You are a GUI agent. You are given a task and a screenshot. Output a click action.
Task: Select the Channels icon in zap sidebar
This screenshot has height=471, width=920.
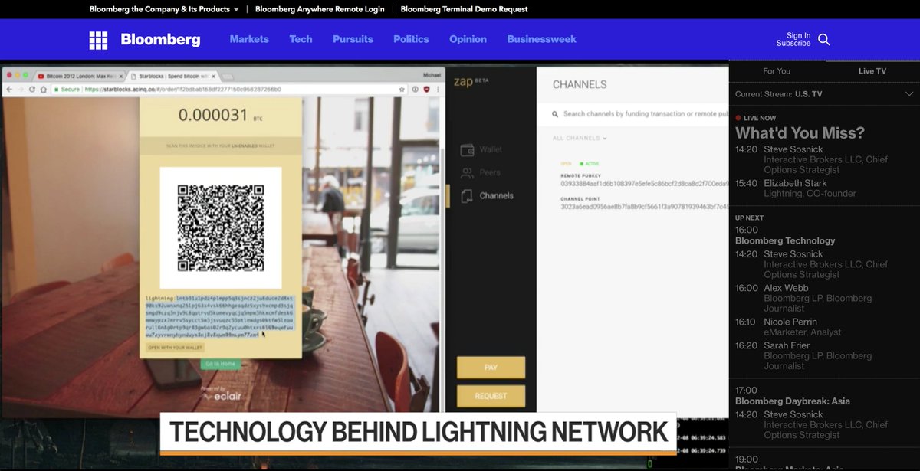[466, 195]
